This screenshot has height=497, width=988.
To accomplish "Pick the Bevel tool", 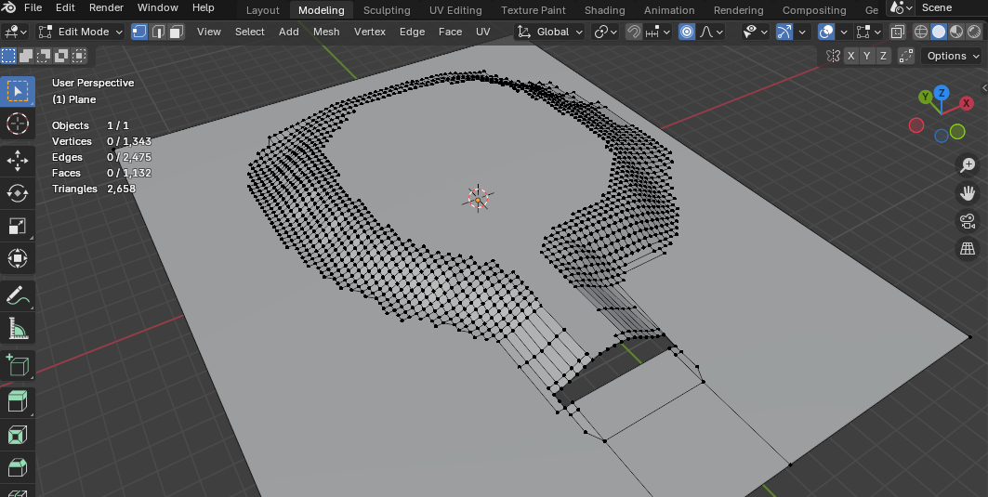I will point(17,467).
